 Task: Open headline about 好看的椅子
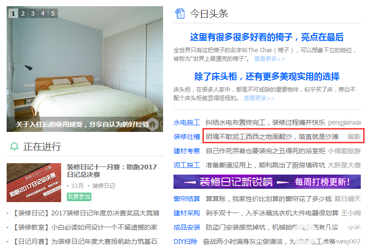point(267,37)
